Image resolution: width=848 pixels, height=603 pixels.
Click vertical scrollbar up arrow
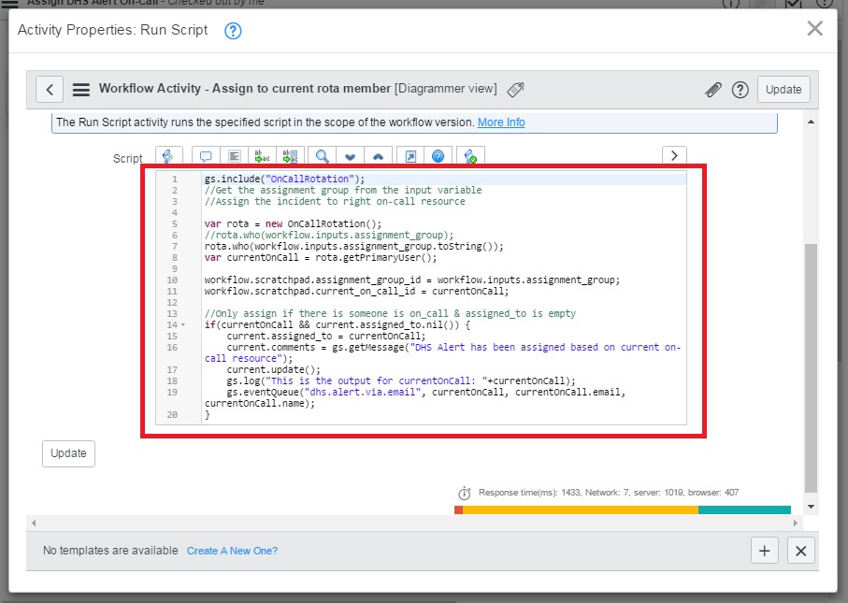coord(811,122)
